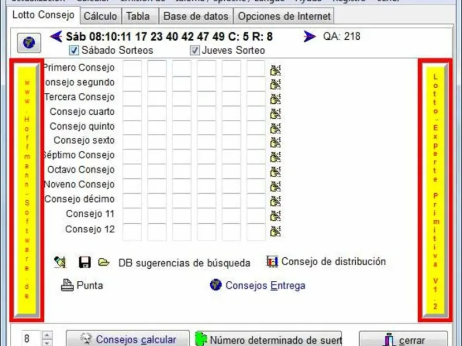
Task: Click dice icon beside Consejo 12 row
Action: pyautogui.click(x=275, y=231)
